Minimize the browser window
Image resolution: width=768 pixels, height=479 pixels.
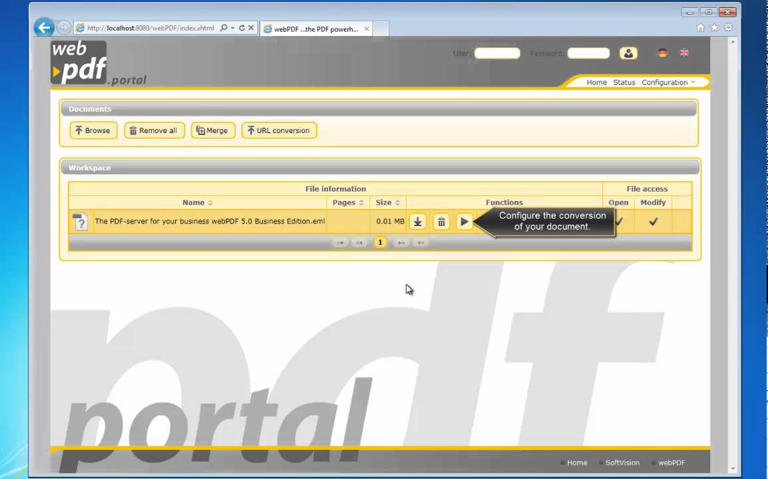(689, 12)
